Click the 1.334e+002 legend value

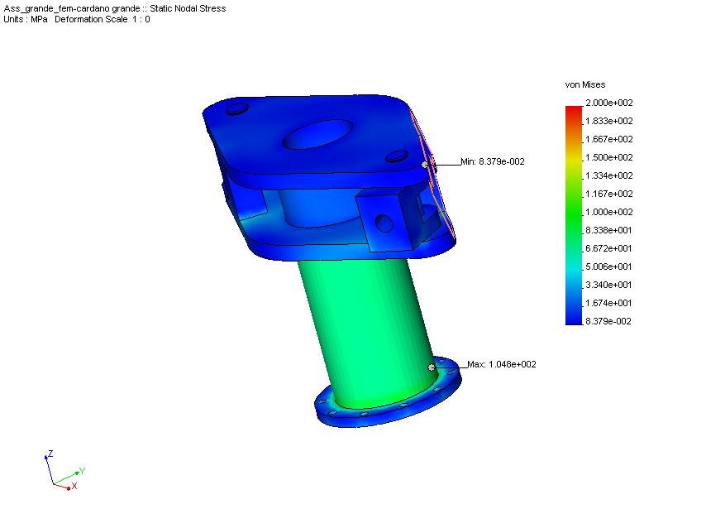608,175
